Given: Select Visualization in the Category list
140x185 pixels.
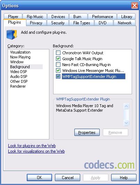Looking at the screenshot, I should (20, 52).
